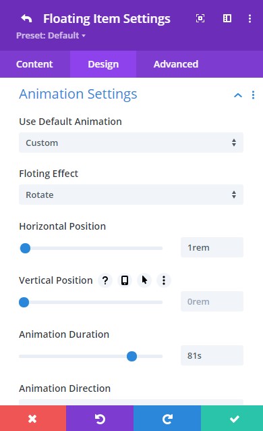
Task: Open Vertical Position three-dot options
Action: coord(164,280)
